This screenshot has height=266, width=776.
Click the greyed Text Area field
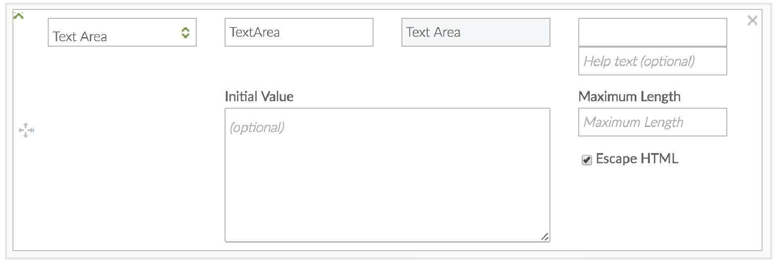475,32
